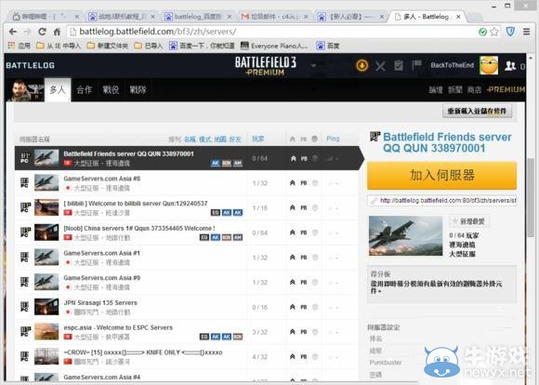
Task: Select the 合作 co-op tab
Action: [x=84, y=90]
